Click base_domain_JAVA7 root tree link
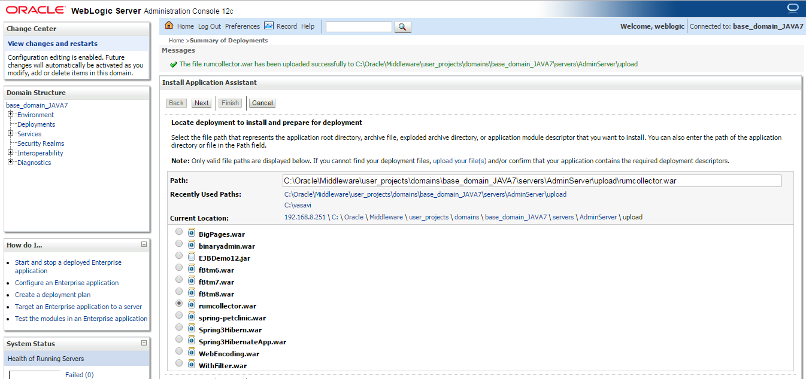This screenshot has height=379, width=806. pos(37,105)
